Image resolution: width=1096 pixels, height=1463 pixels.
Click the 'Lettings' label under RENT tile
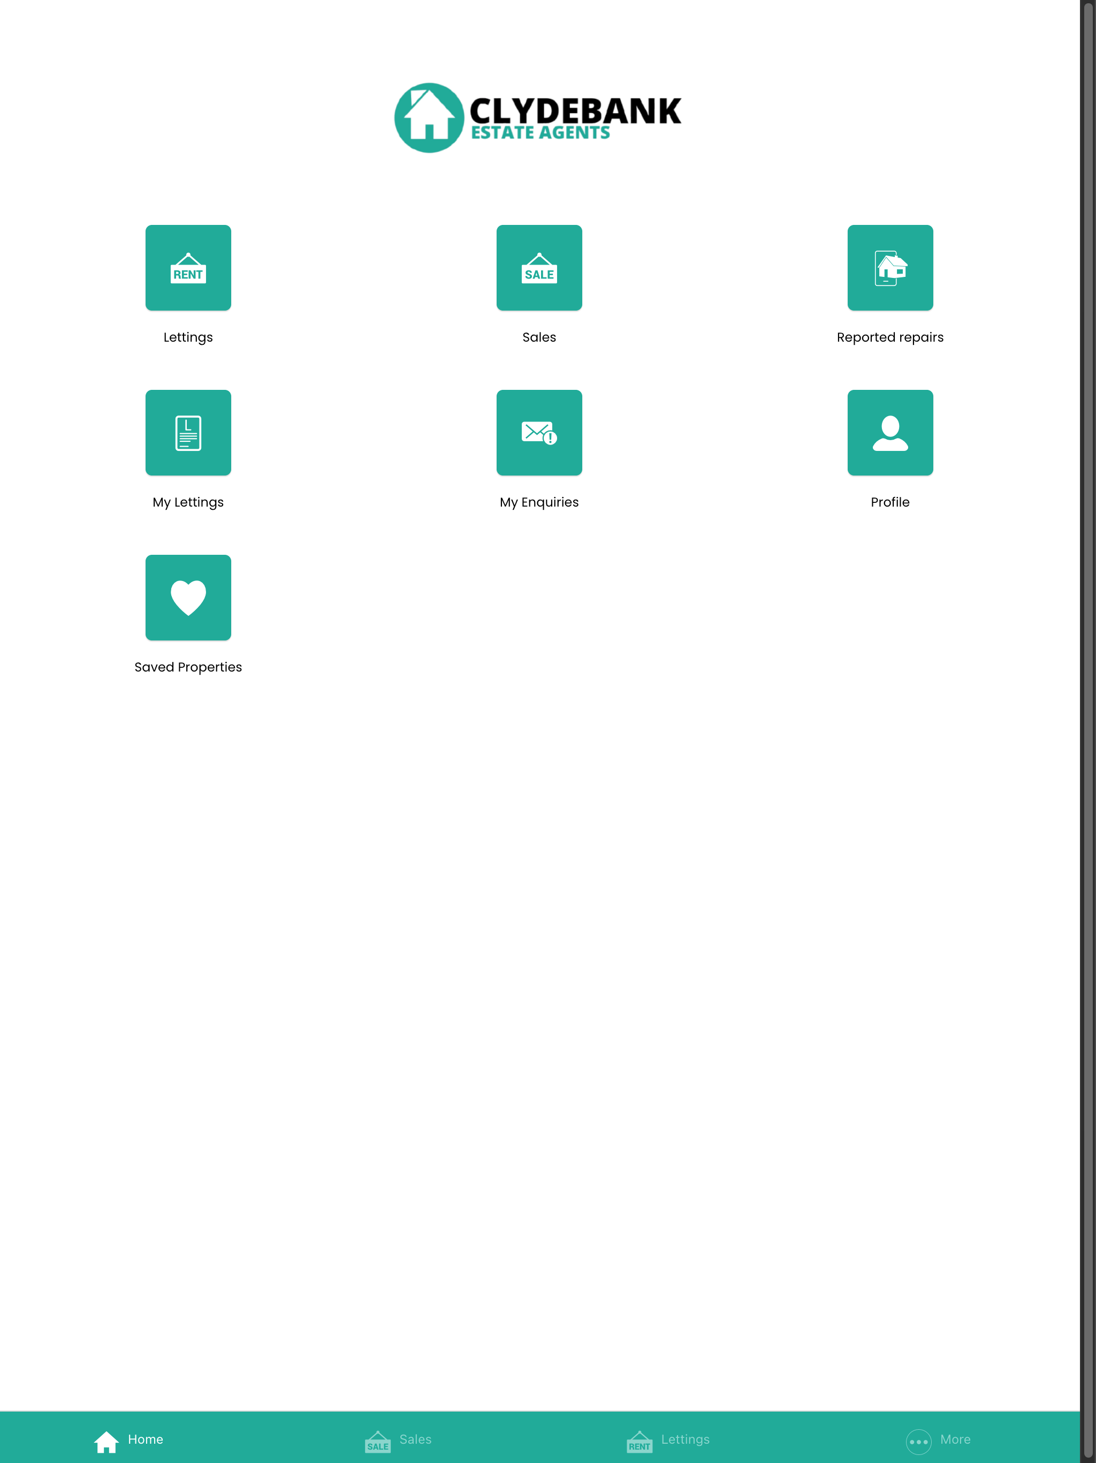[188, 337]
